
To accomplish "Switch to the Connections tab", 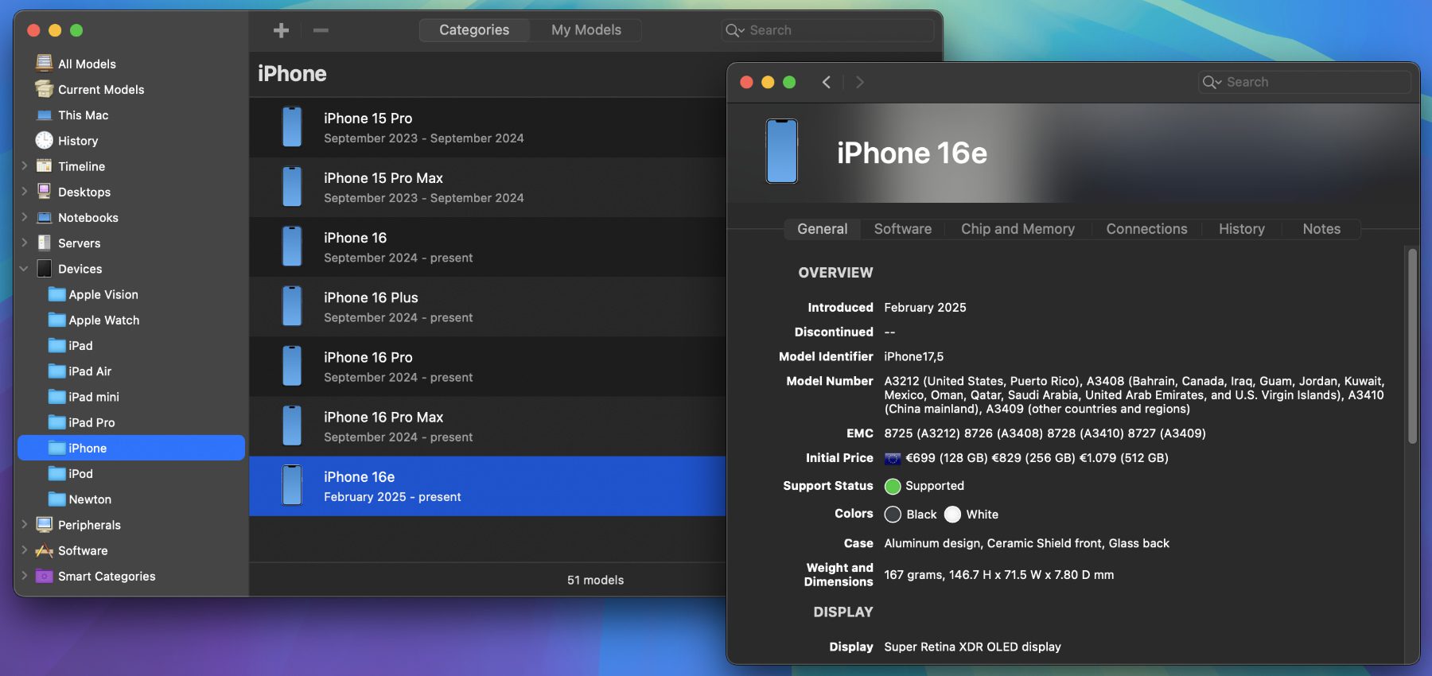I will click(1146, 229).
